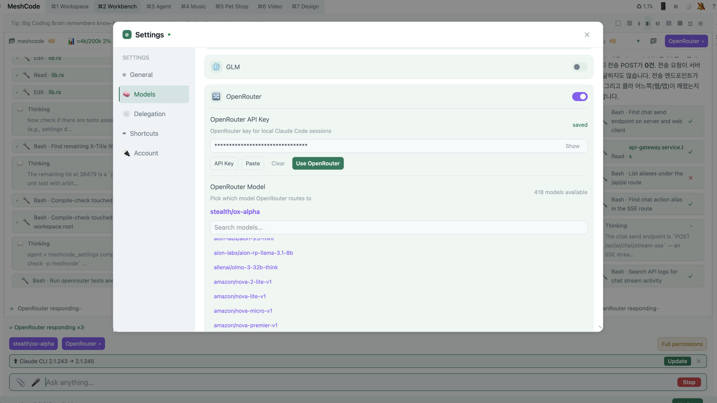This screenshot has height=403, width=717.
Task: Expand the right-panel Thinking block
Action: [653, 240]
